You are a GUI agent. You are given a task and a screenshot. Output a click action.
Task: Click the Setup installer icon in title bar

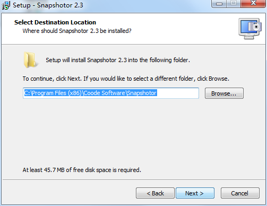(6, 5)
